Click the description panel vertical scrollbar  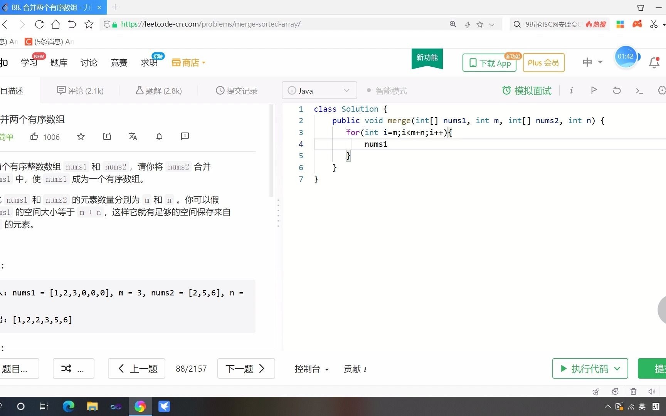tap(271, 151)
